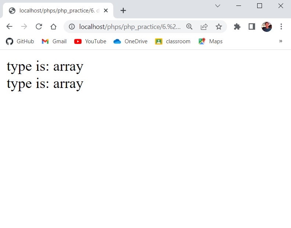Open the browser home page
Image resolution: width=291 pixels, height=228 pixels.
click(53, 26)
